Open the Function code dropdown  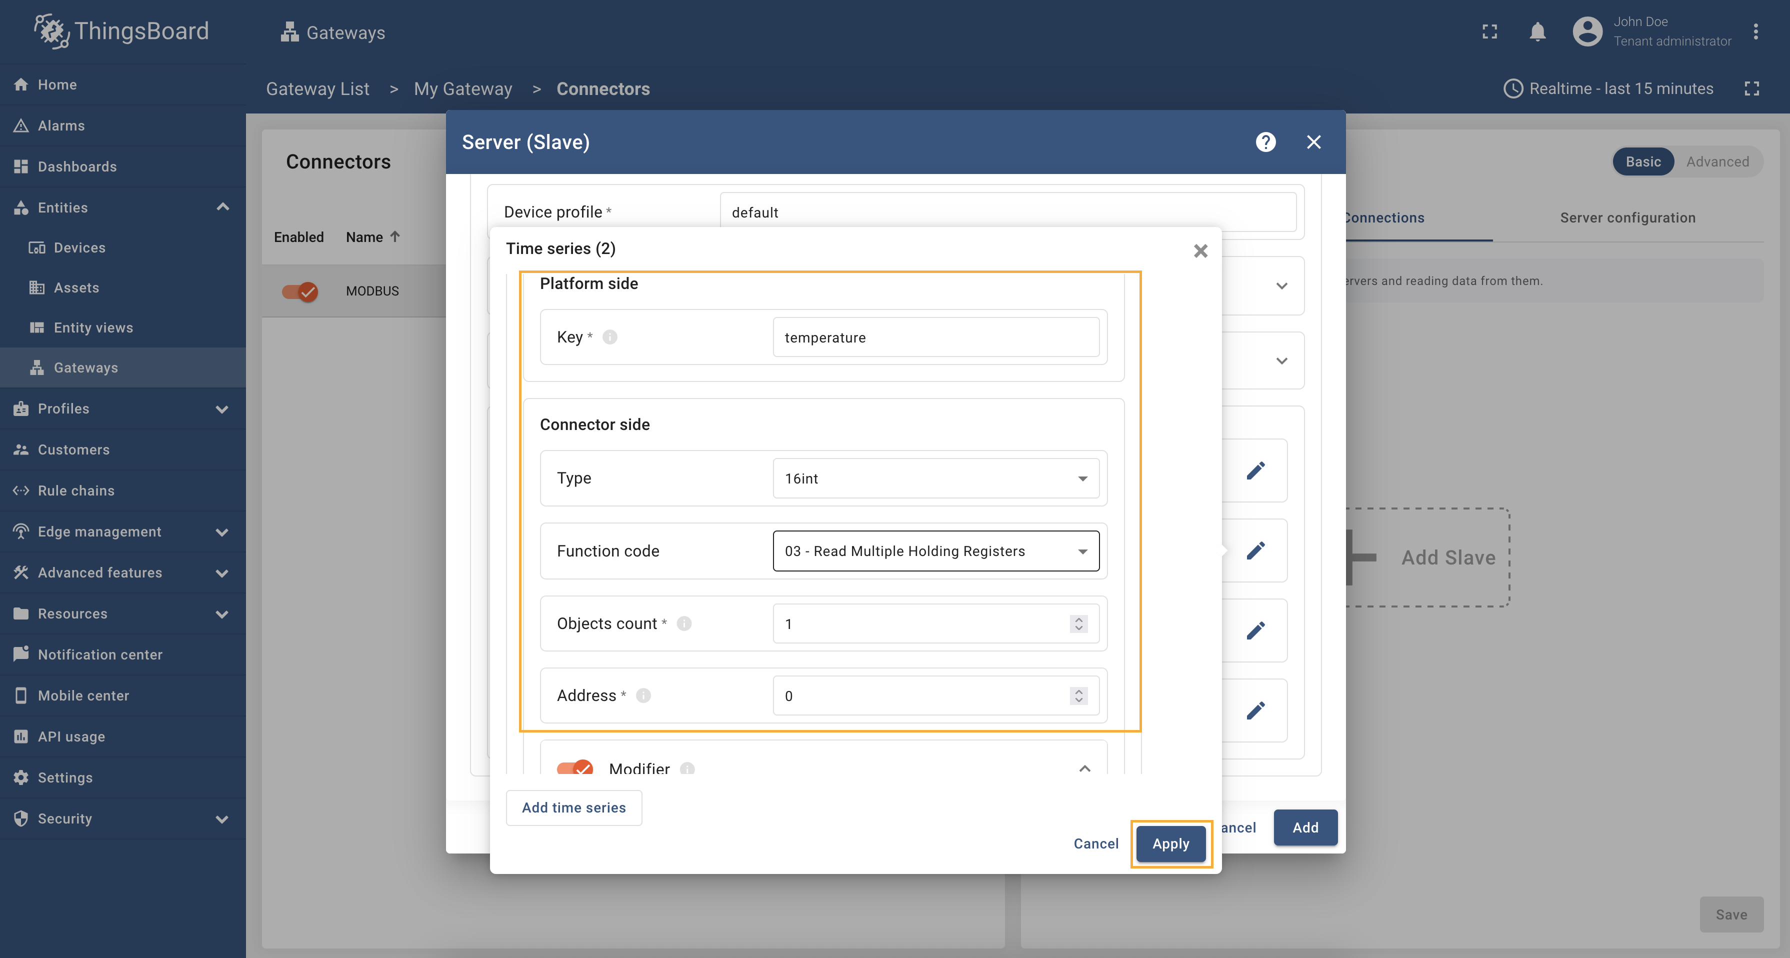(935, 551)
